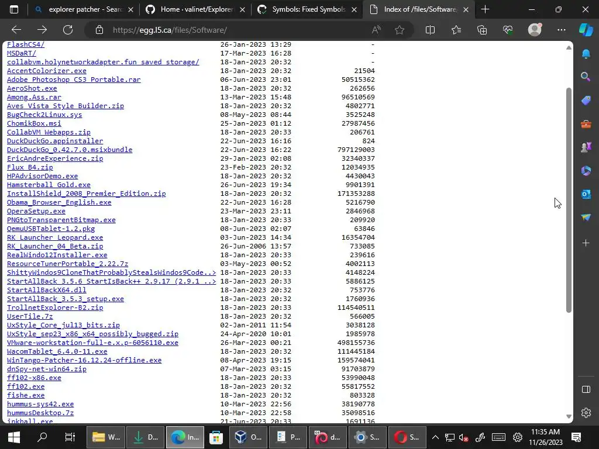This screenshot has height=449, width=599.
Task: Download ResourceTunerPortable_2.22.7z
Action: (68, 264)
